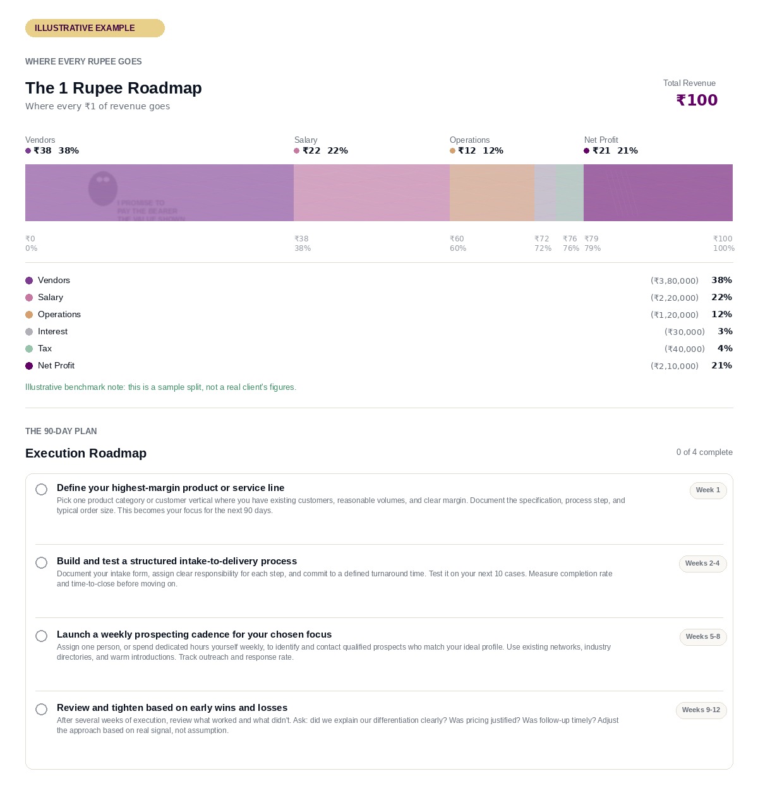Click the (₹2,10,000) Net Profit amount
Screen dimensions: 758x788
[675, 366]
